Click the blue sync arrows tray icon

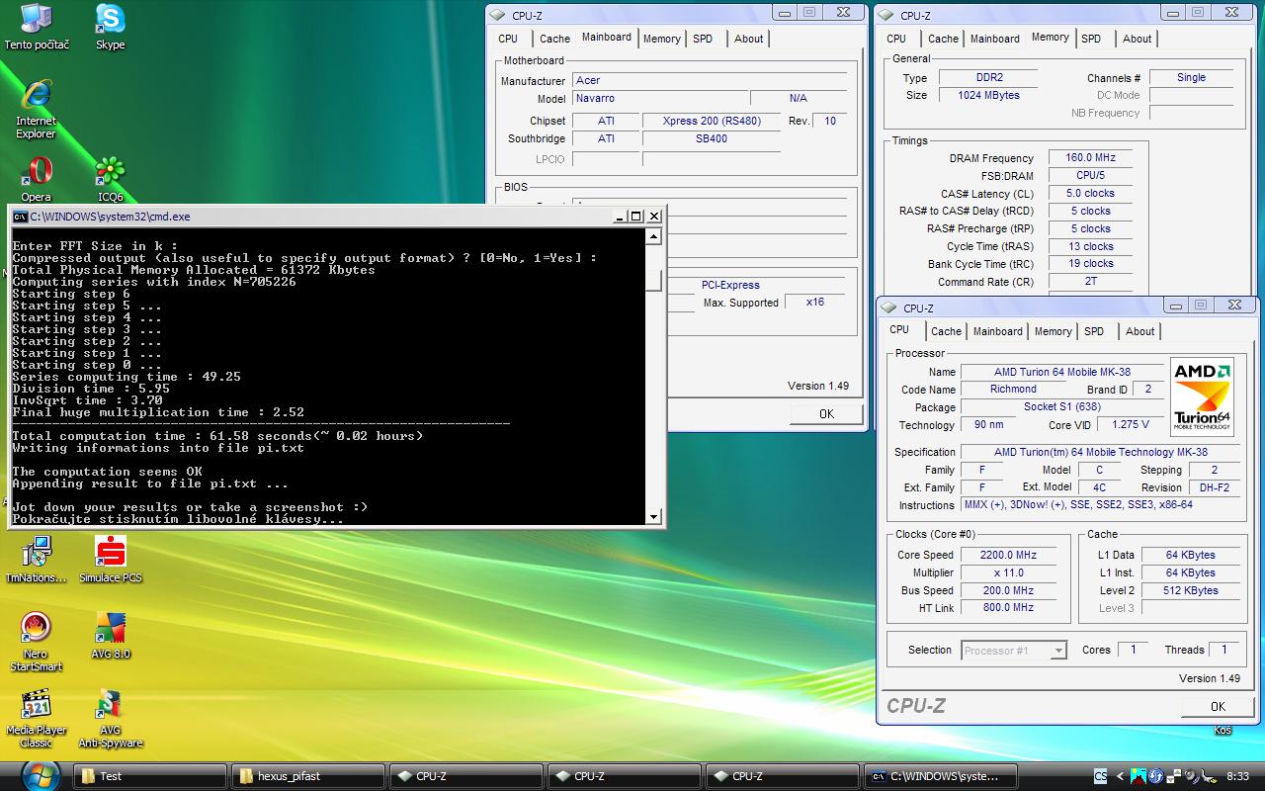(1156, 776)
